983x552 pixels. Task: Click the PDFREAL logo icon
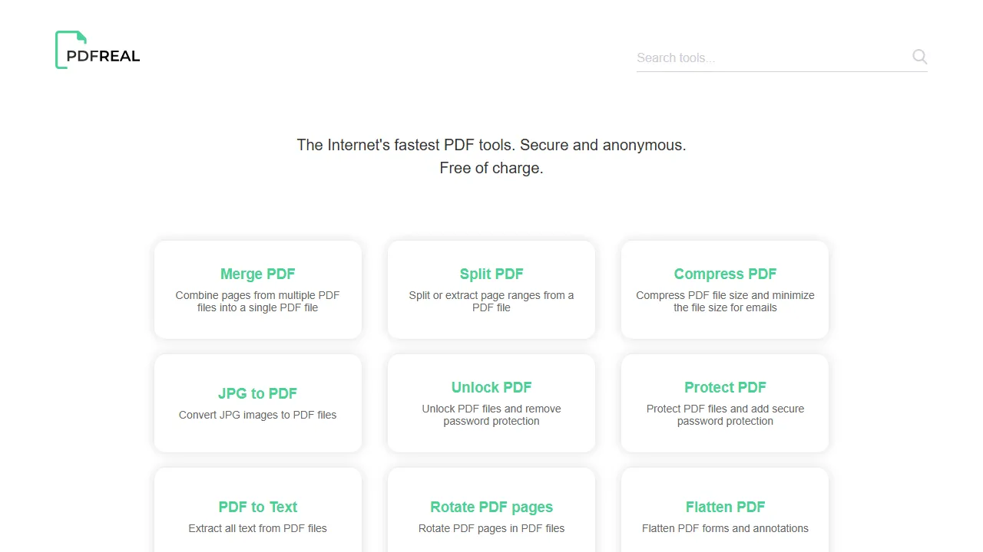70,49
